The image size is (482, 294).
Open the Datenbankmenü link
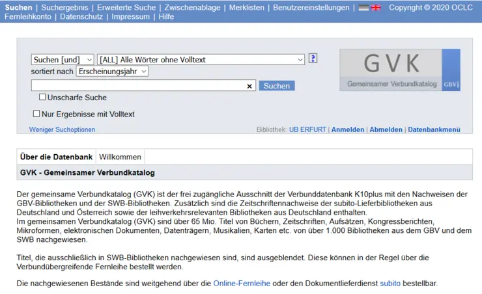(x=434, y=129)
